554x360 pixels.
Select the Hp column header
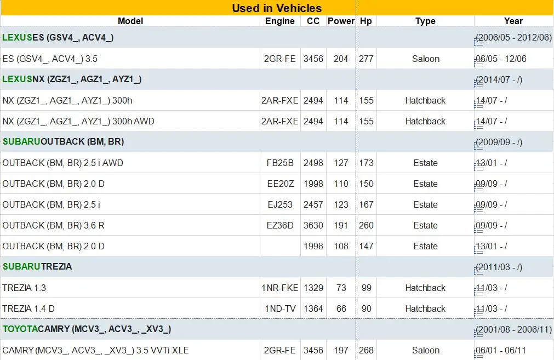366,21
